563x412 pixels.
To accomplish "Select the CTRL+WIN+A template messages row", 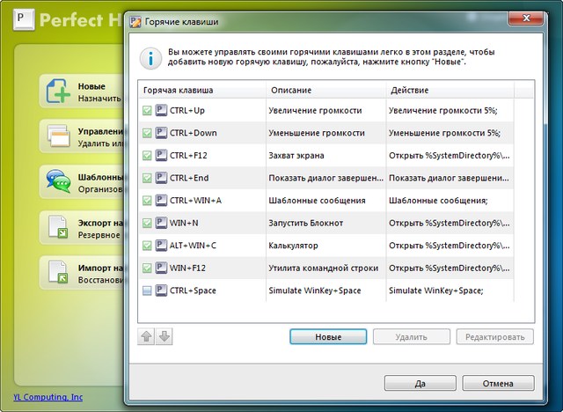I will [x=325, y=201].
